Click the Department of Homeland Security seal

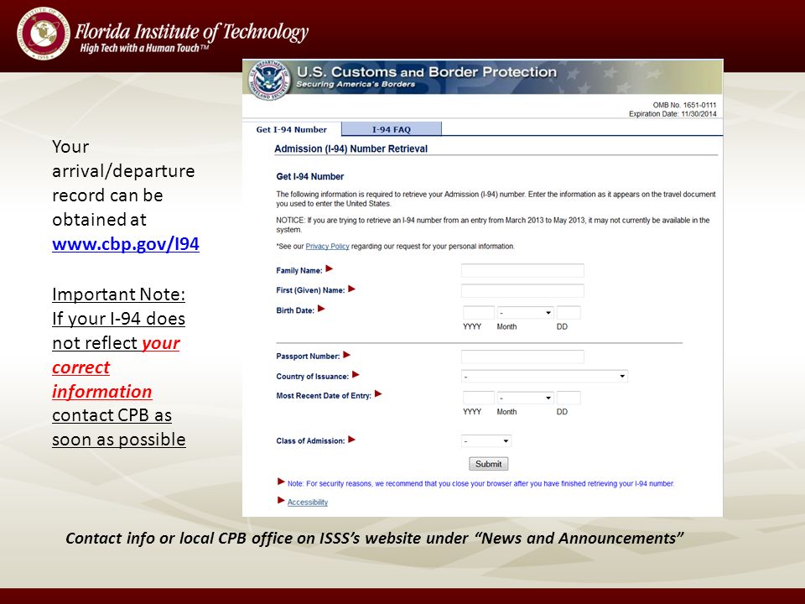pos(269,81)
